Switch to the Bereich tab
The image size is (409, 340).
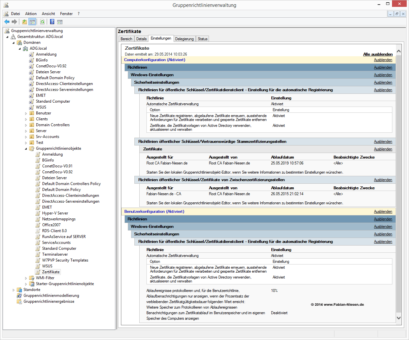[x=127, y=39]
